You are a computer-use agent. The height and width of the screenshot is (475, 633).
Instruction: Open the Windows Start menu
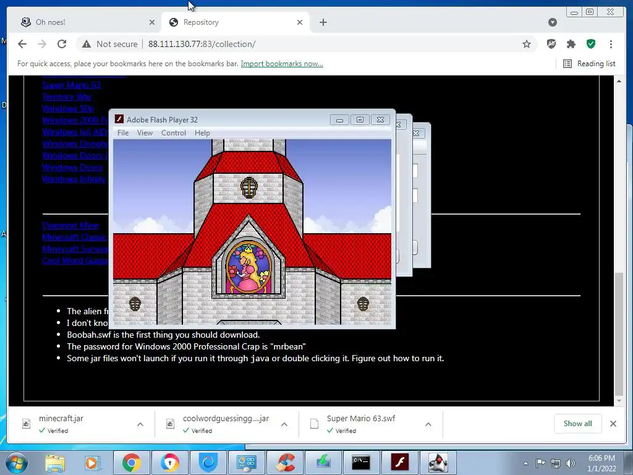16,463
